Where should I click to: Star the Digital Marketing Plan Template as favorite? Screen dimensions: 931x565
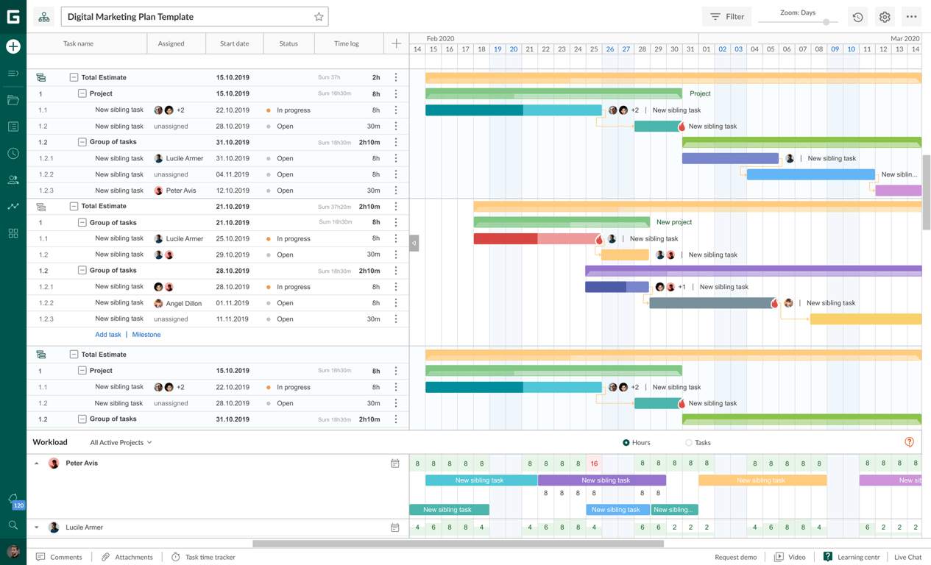point(319,16)
